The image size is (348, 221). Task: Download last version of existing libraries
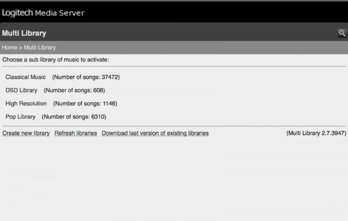(x=155, y=133)
